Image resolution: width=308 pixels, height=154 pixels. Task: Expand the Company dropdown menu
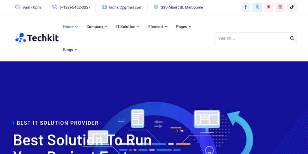(97, 27)
